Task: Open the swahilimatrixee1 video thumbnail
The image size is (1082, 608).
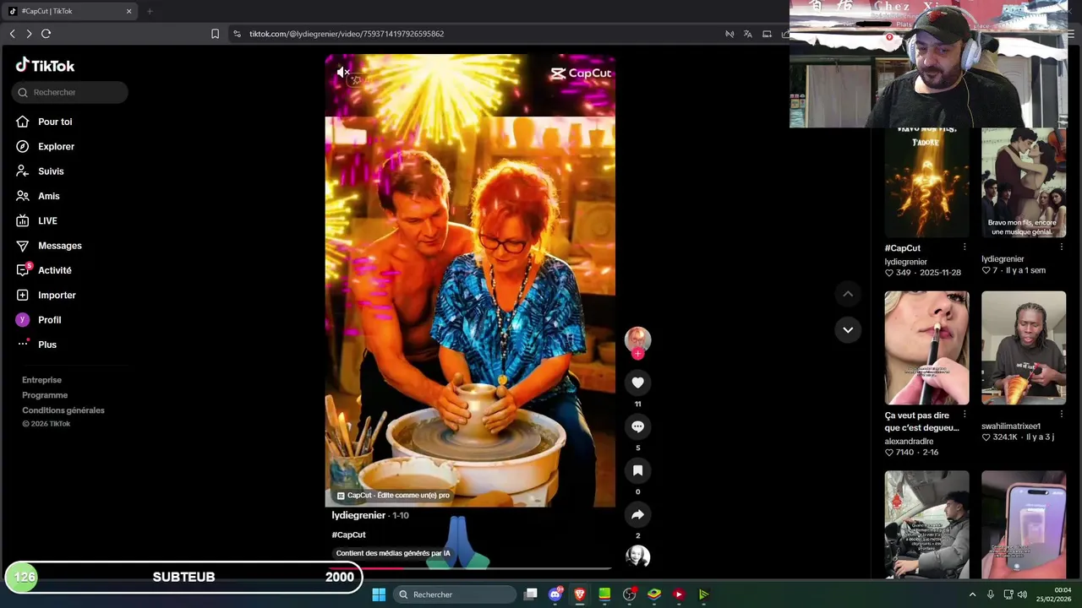Action: tap(1024, 348)
